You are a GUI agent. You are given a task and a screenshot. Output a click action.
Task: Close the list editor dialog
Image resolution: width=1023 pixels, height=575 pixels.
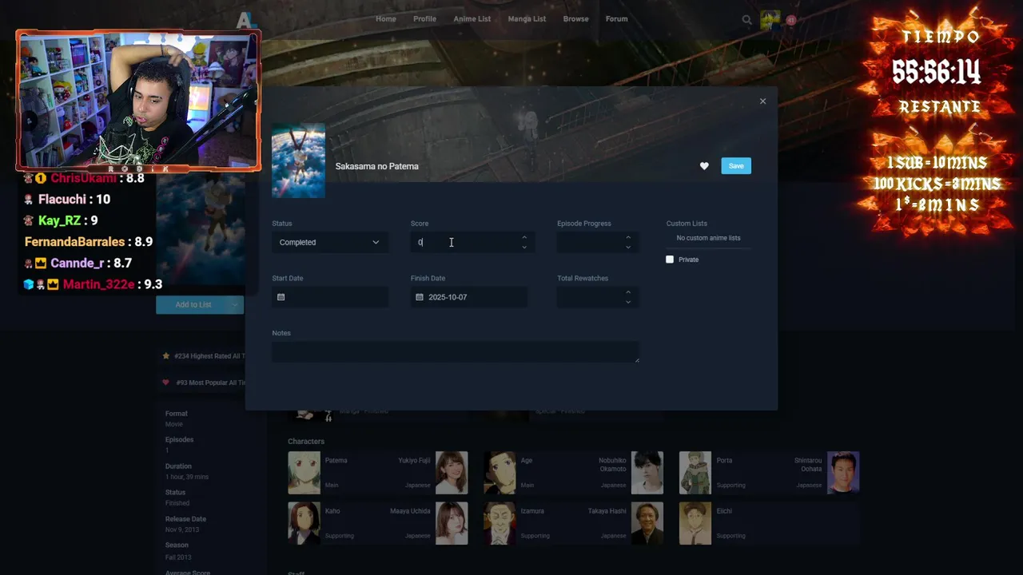coord(762,101)
